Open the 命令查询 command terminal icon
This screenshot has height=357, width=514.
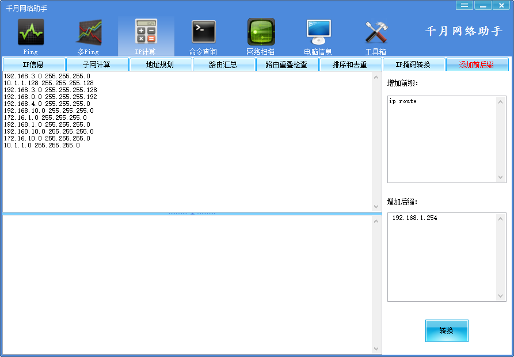click(x=203, y=36)
